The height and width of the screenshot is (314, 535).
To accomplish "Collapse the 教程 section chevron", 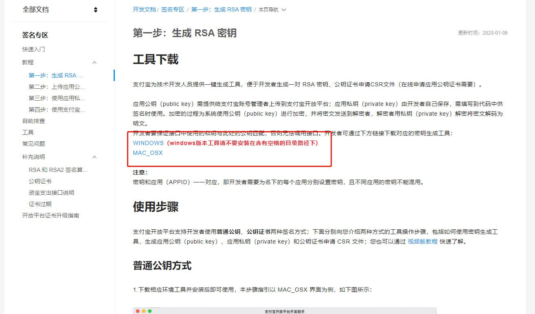I will click(94, 62).
